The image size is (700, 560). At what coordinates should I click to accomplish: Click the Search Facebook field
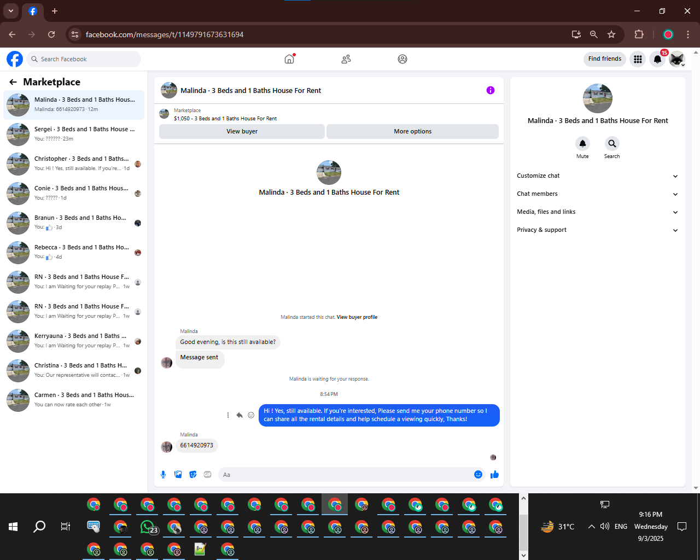tap(84, 59)
